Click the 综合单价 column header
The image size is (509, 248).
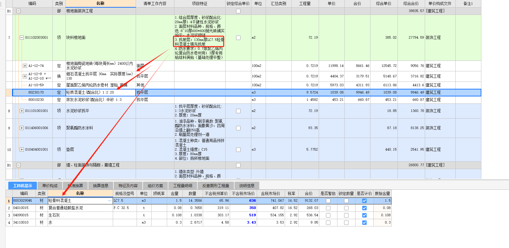click(384, 3)
